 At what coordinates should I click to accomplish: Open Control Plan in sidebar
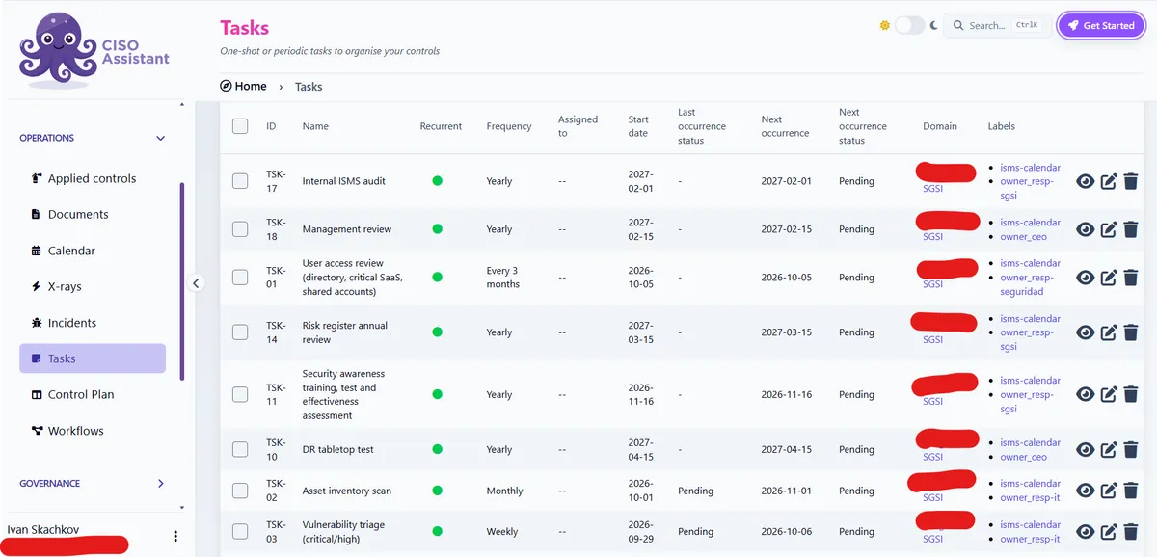[93, 394]
